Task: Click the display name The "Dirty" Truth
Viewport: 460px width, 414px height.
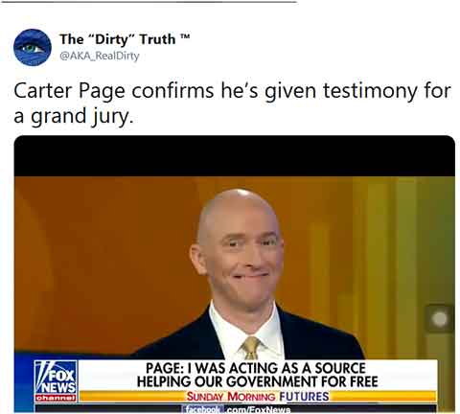Action: (117, 39)
